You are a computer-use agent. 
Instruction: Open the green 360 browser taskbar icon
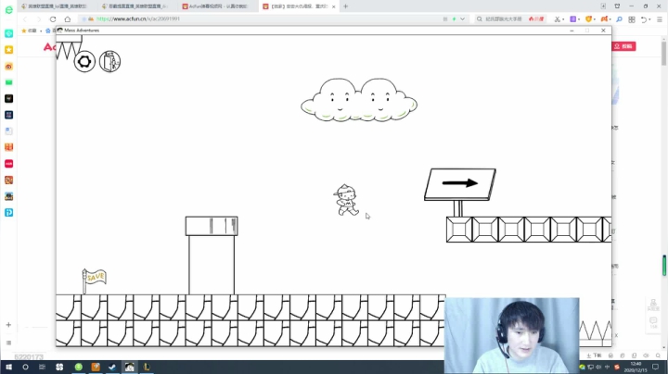click(x=78, y=367)
